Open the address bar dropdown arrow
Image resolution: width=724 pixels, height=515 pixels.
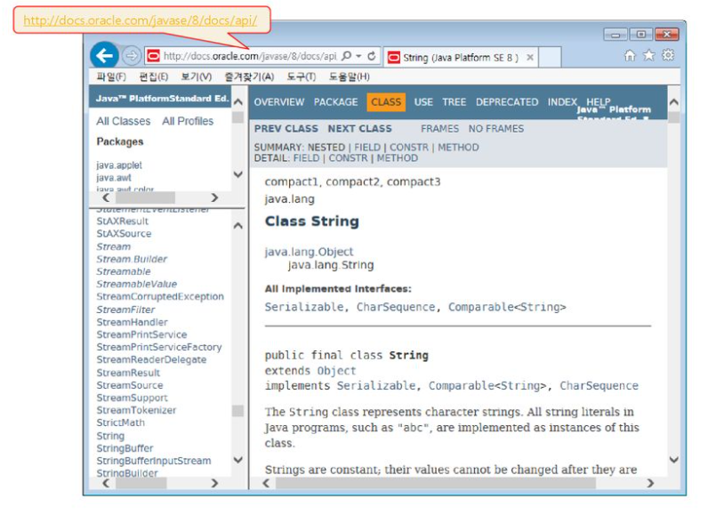click(x=358, y=56)
